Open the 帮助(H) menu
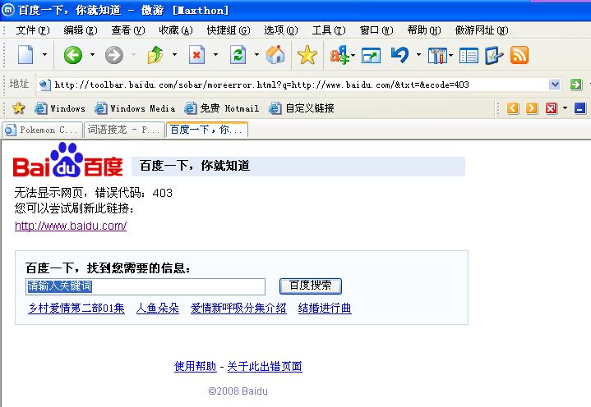This screenshot has height=407, width=591. pyautogui.click(x=424, y=30)
